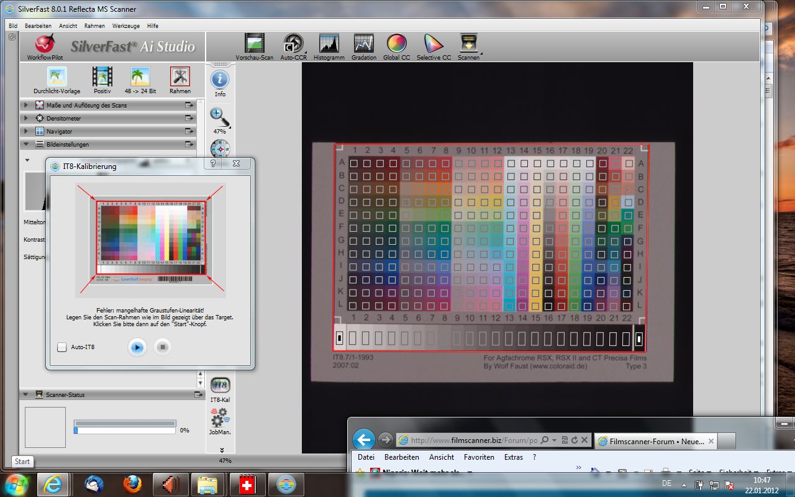The width and height of the screenshot is (795, 497).
Task: Open the Bild menu
Action: point(13,26)
